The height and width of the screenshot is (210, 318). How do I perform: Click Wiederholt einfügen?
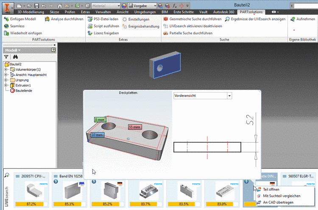click(x=23, y=33)
